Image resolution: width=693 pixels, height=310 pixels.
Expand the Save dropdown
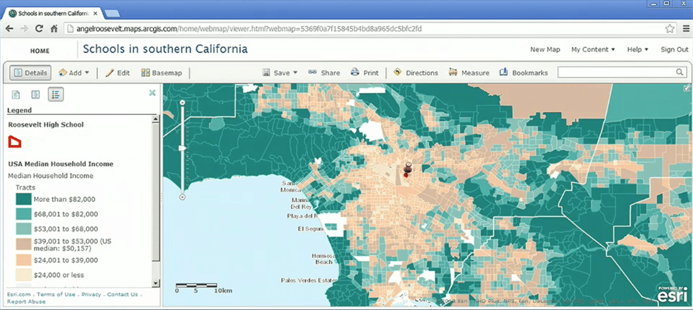280,72
